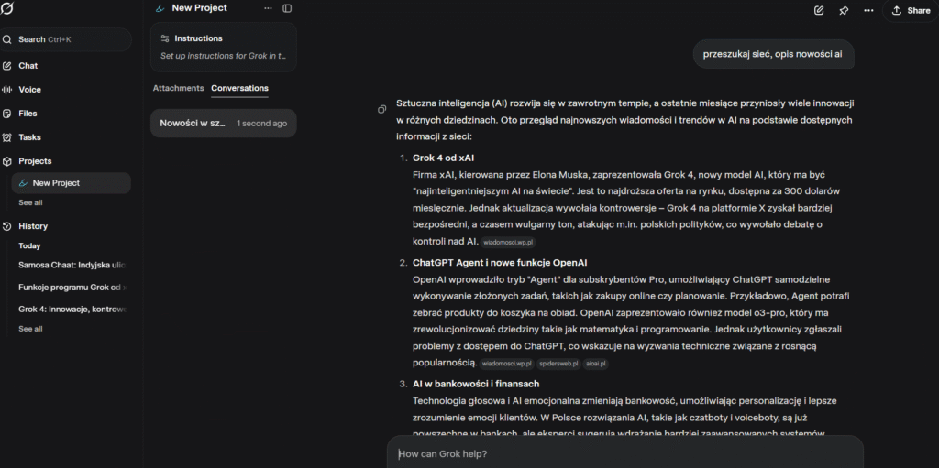Open the spidersweb.pl source chip

pos(558,364)
